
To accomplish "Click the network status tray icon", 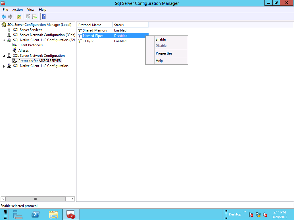I will coord(258,215).
